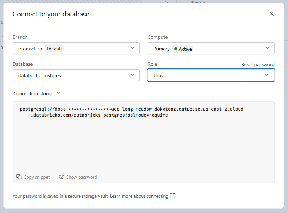Screen dimensions: 288x213
Task: Click the chevron arrow in Compute selector
Action: [x=267, y=48]
